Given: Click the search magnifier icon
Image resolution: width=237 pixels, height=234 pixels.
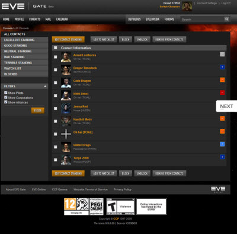Looking at the screenshot, I should click(x=226, y=19).
